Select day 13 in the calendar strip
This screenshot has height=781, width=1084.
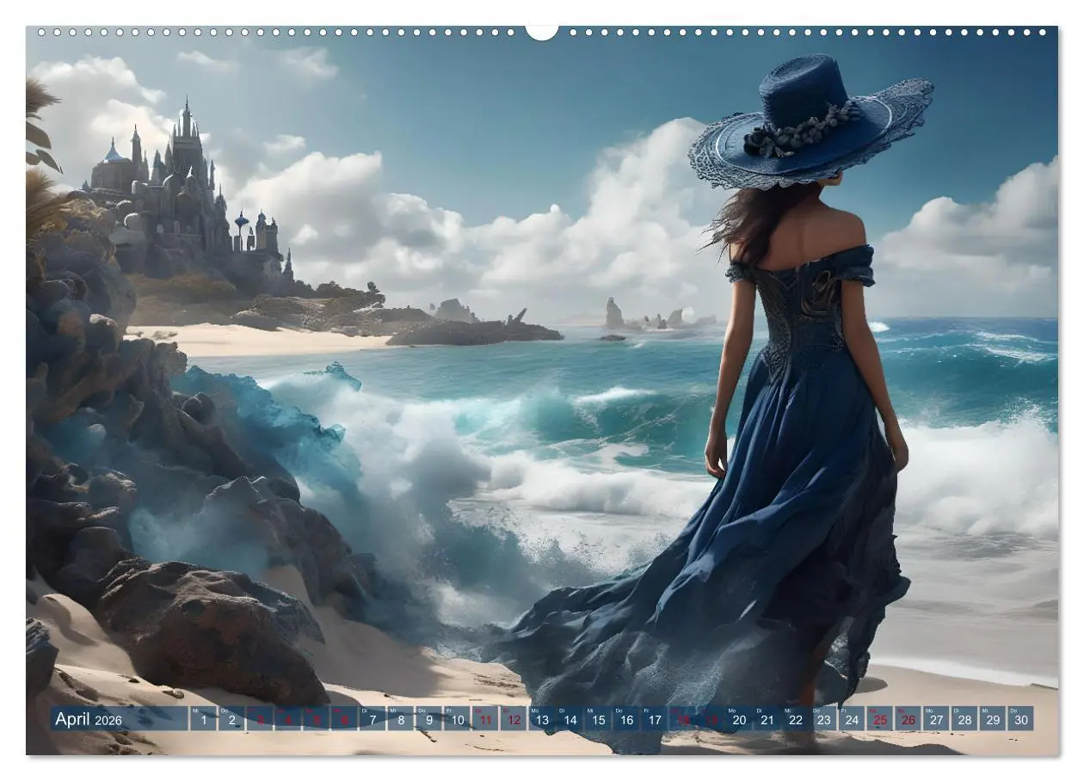[541, 719]
